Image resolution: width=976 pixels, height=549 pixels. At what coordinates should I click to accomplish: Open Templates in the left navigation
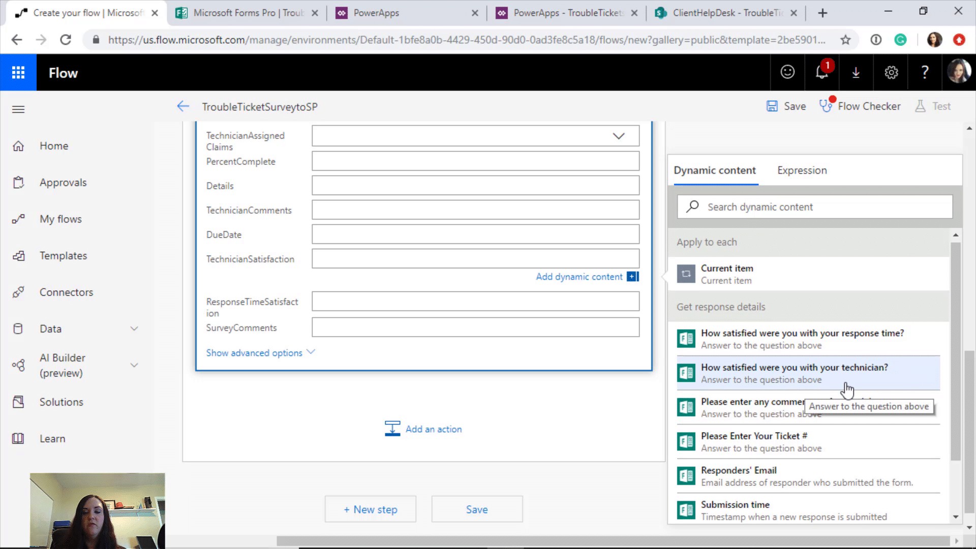(x=63, y=256)
